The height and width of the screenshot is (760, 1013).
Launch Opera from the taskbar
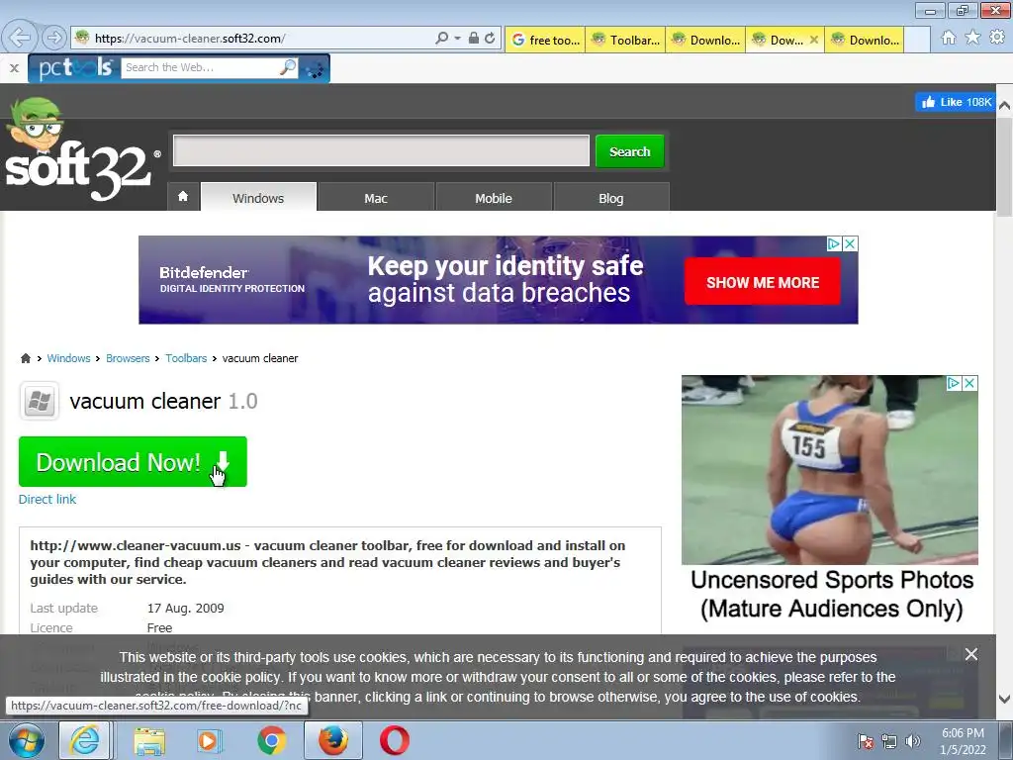(394, 740)
